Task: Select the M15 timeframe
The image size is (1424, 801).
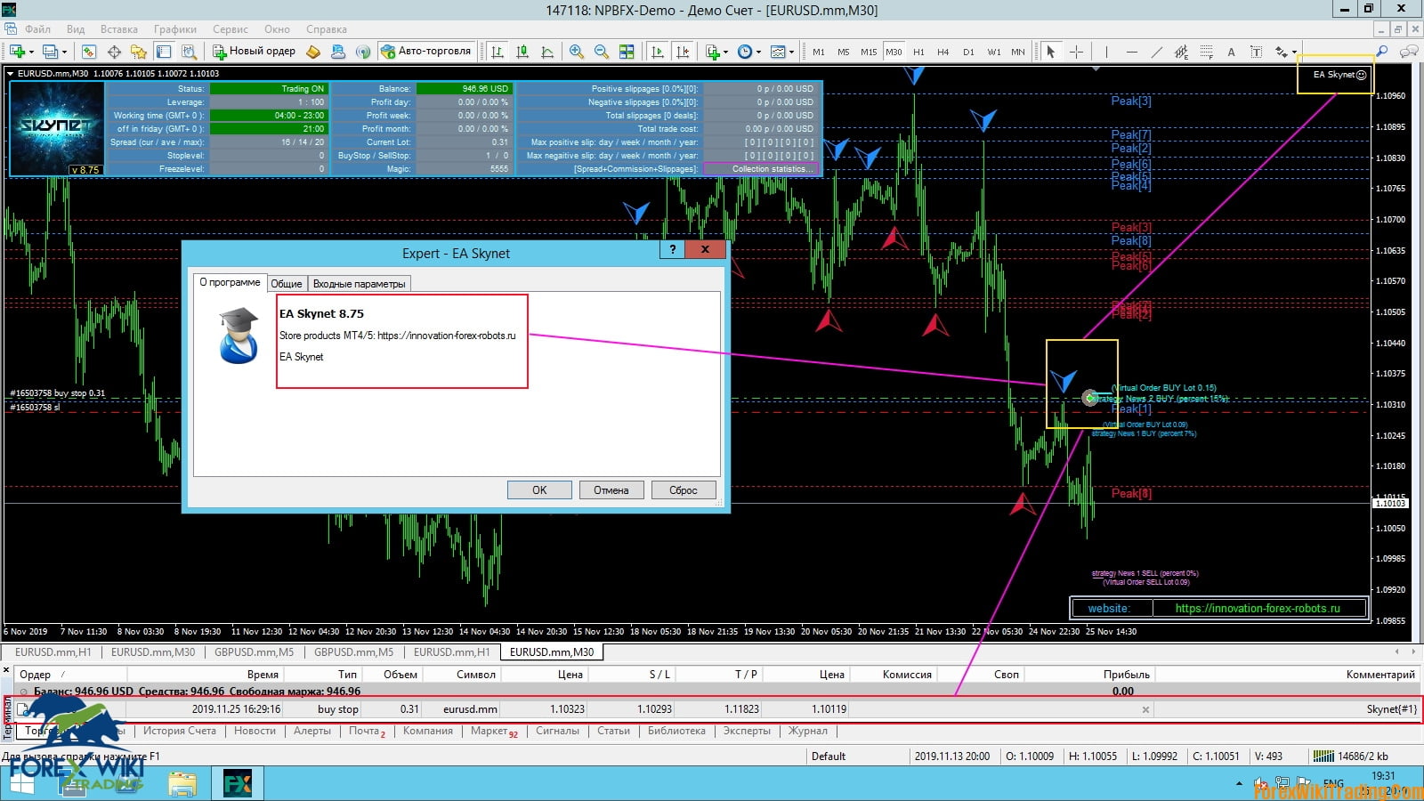Action: (868, 52)
